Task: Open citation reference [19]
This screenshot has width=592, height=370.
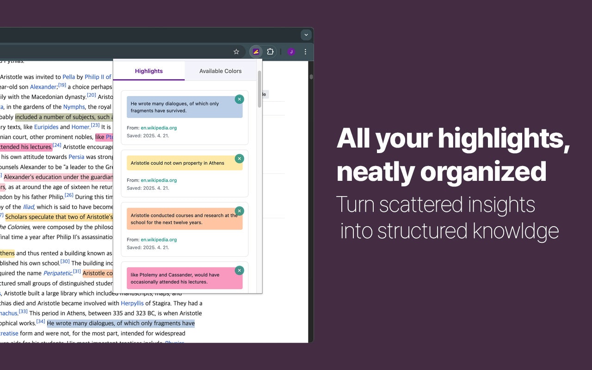Action: [x=62, y=85]
